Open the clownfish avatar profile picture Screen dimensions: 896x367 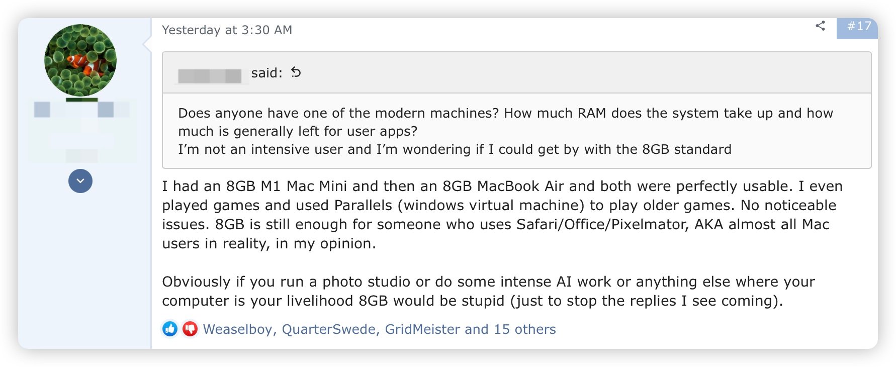click(80, 60)
